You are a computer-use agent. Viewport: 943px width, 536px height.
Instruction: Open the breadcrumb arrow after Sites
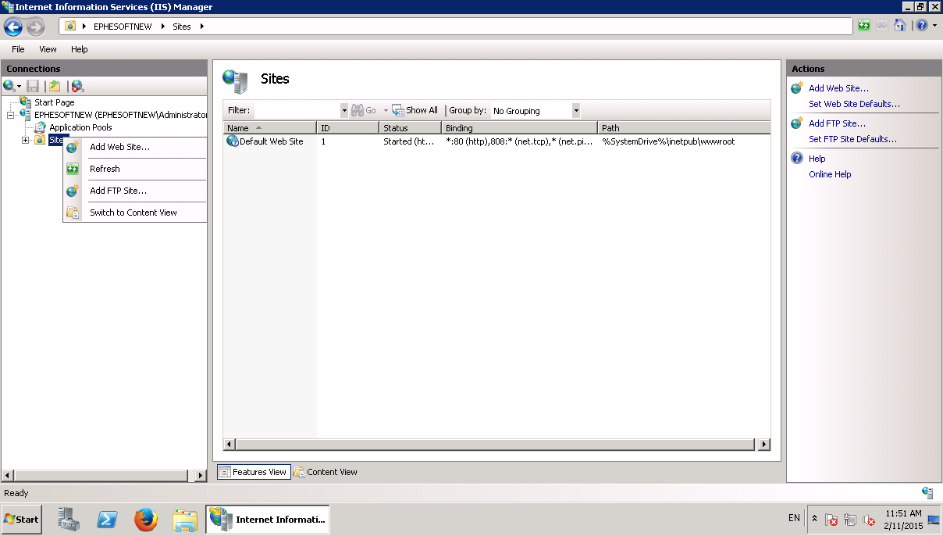click(201, 27)
